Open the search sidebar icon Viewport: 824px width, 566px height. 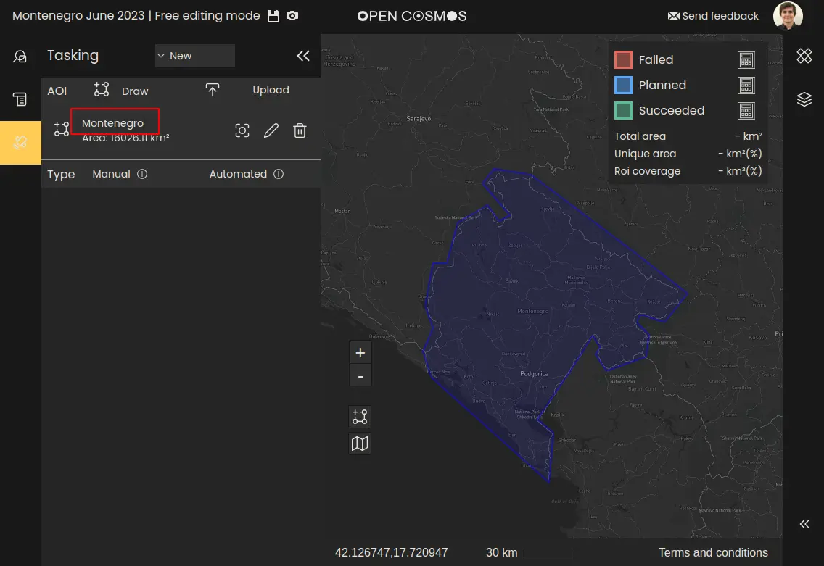click(x=20, y=57)
